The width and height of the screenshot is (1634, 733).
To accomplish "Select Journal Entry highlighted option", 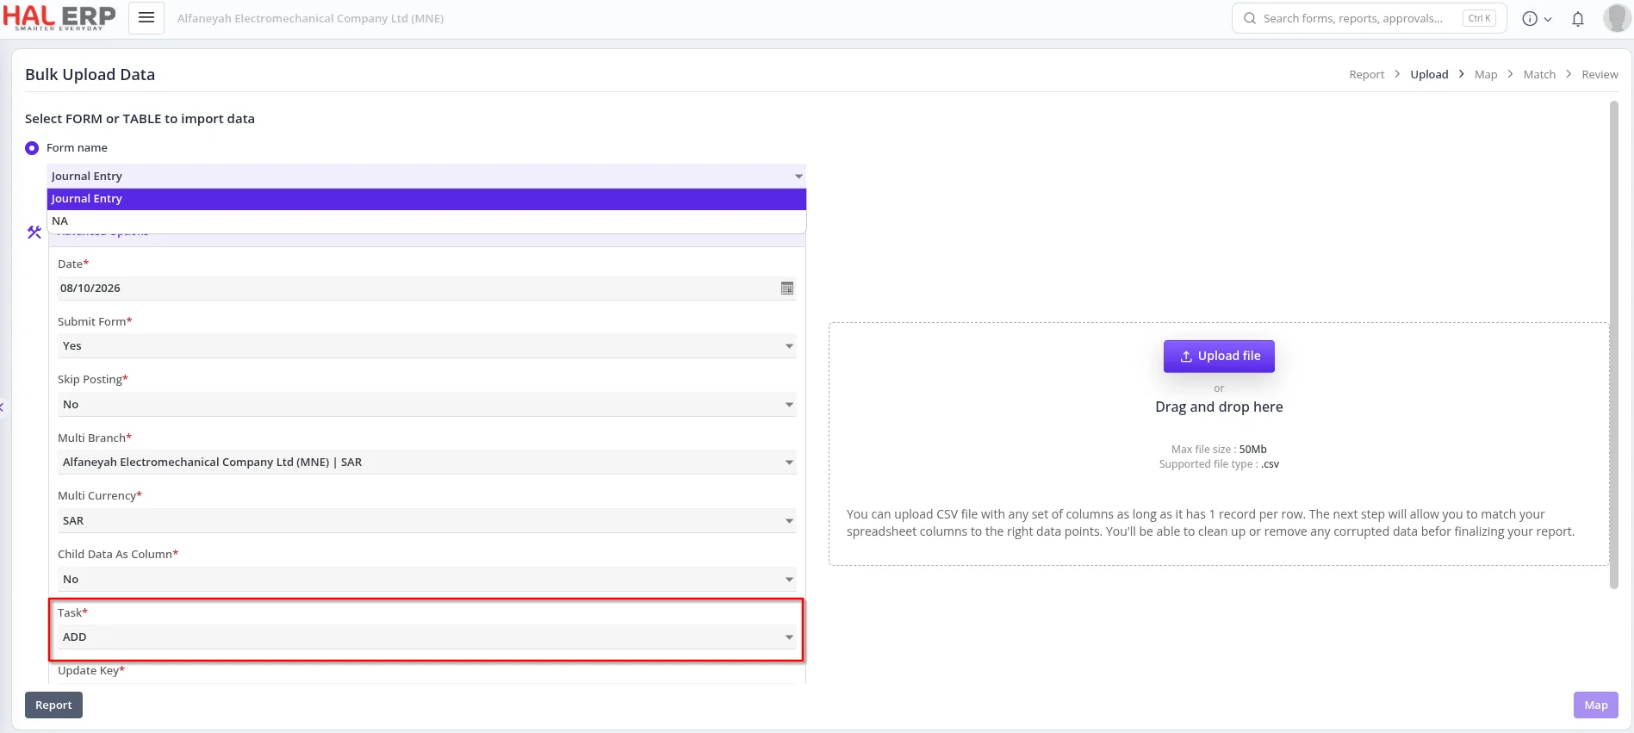I will [x=426, y=199].
